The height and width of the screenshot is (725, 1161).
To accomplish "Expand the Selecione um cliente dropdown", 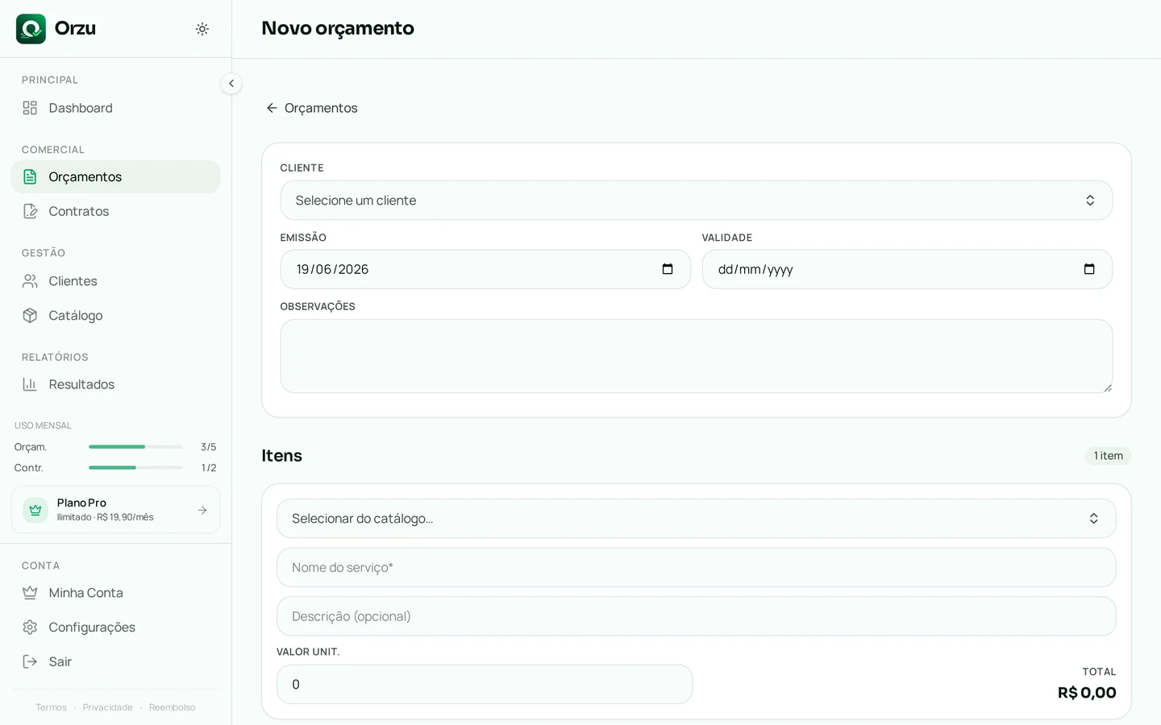I will [697, 201].
